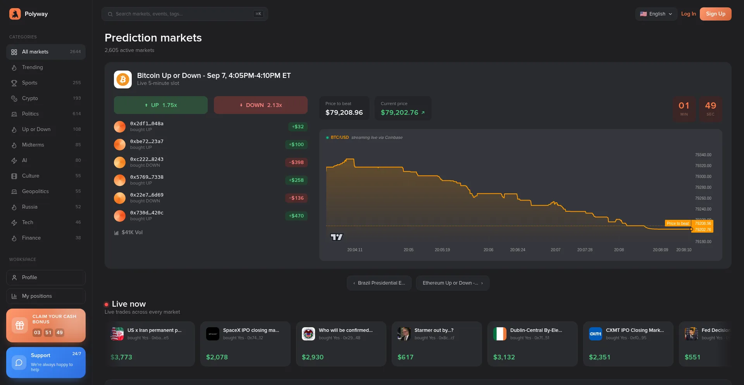The width and height of the screenshot is (744, 385).
Task: Click the cash bonus gift icon
Action: [20, 325]
